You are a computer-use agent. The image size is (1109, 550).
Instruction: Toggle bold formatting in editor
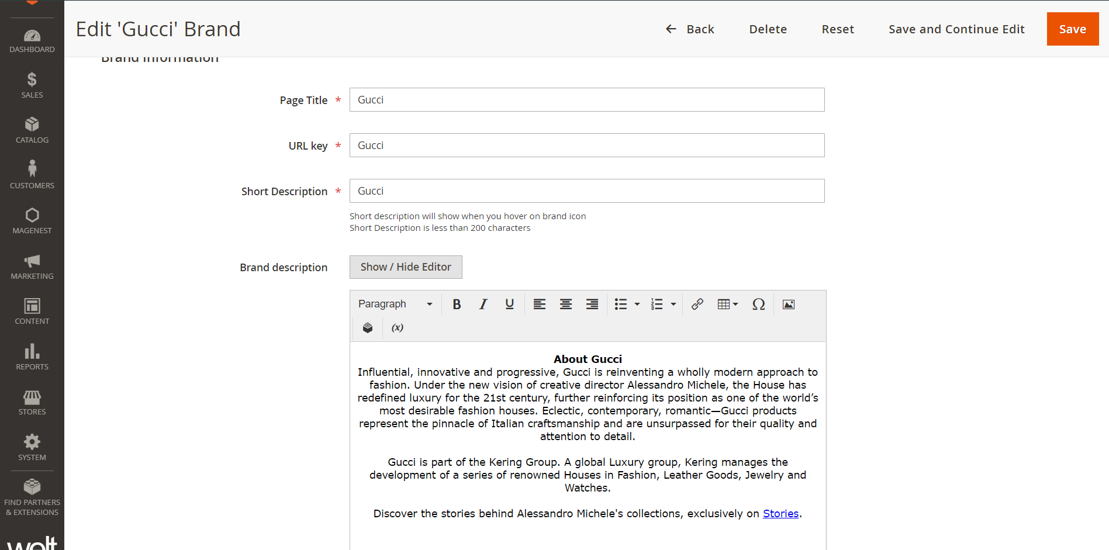coord(457,304)
